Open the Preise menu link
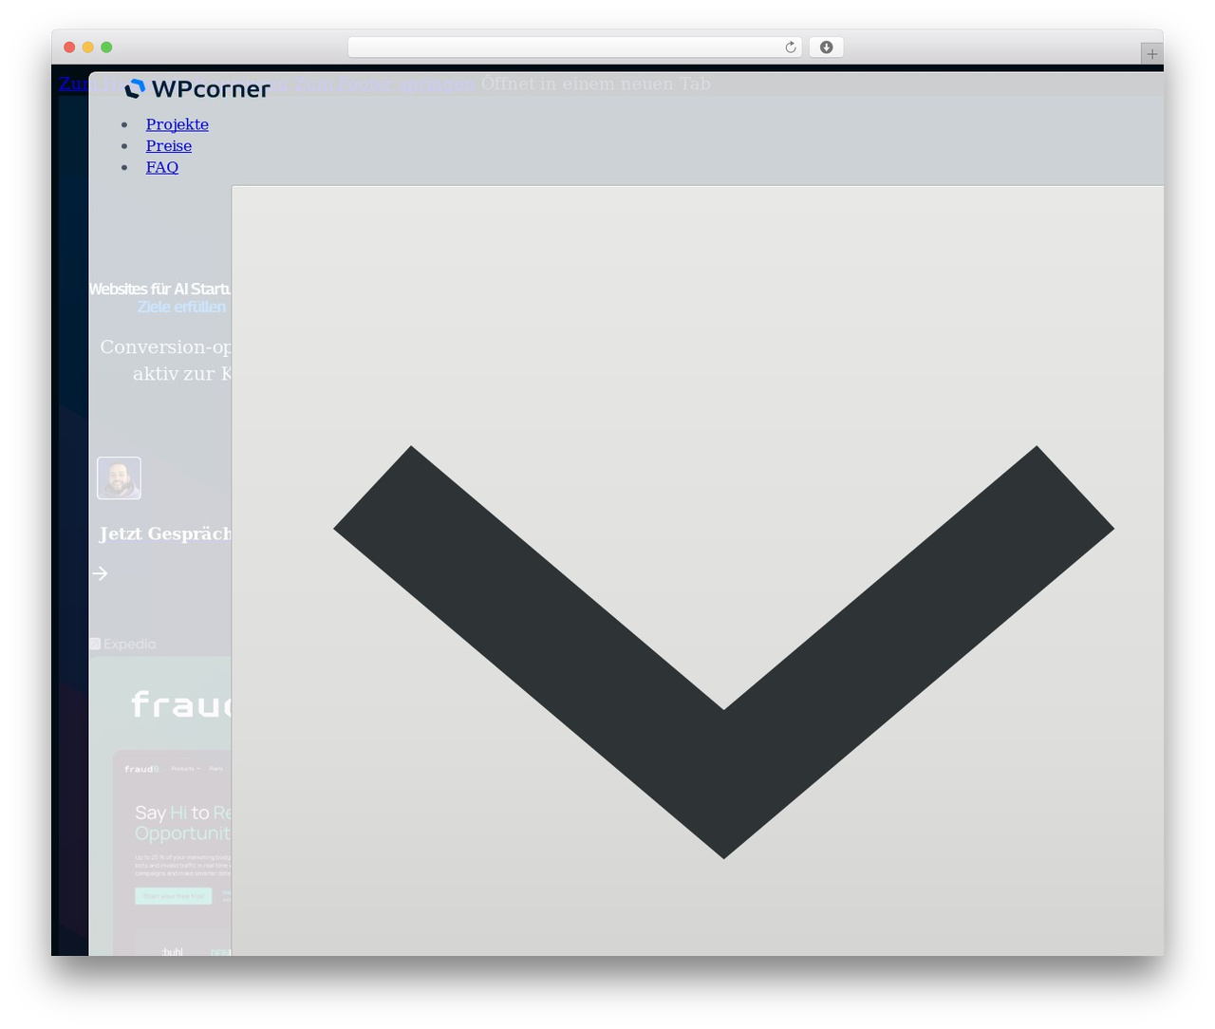1215x1029 pixels. tap(169, 145)
